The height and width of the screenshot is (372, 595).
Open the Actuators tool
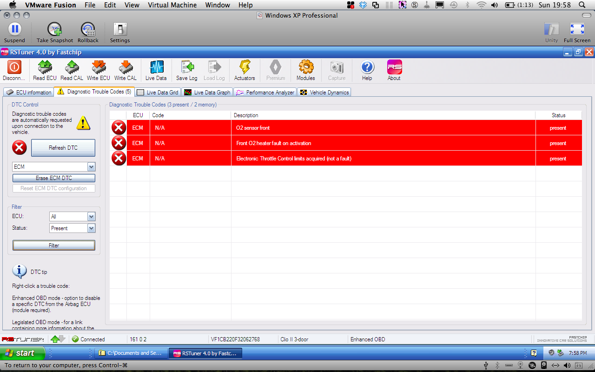(x=245, y=67)
